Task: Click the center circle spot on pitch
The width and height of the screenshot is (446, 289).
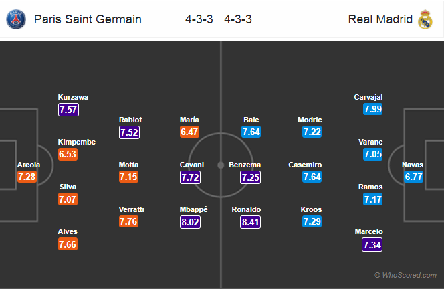Action: click(220, 165)
